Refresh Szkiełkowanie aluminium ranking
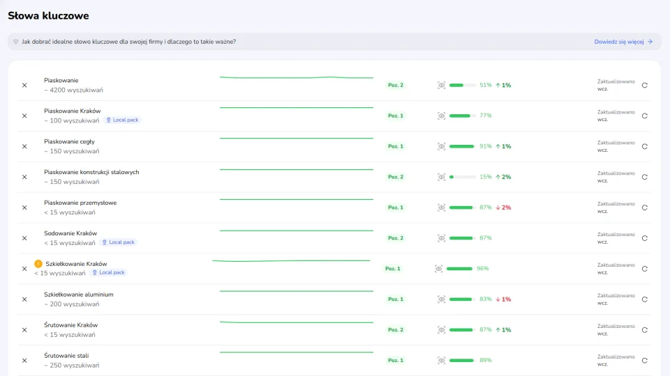The width and height of the screenshot is (670, 376). [645, 299]
